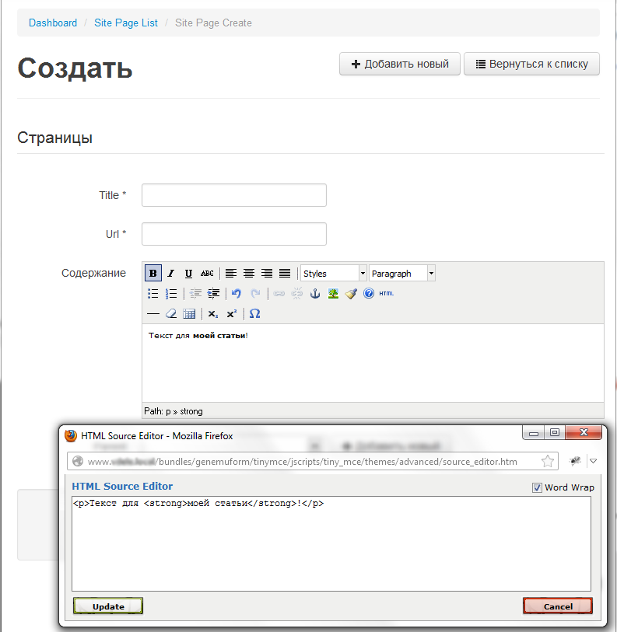Click Update in HTML Source Editor

108,606
